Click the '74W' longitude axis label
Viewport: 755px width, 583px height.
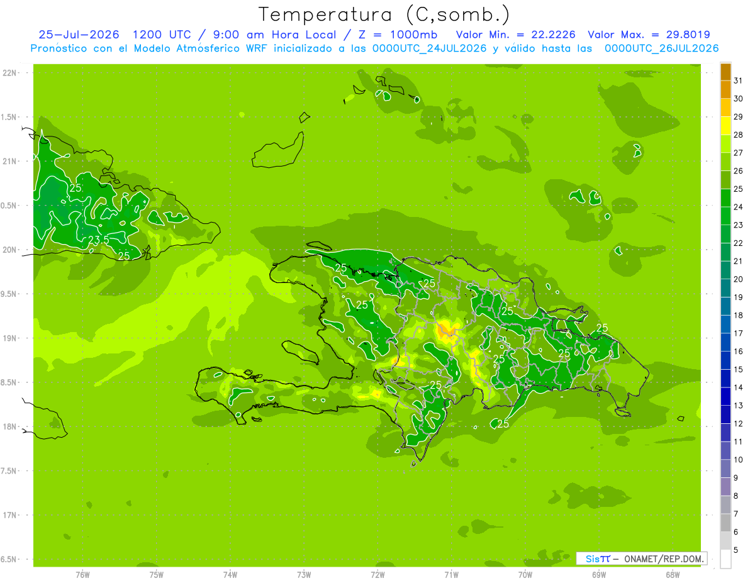[x=230, y=575]
